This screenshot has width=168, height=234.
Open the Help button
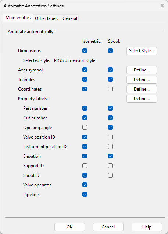click(147, 227)
